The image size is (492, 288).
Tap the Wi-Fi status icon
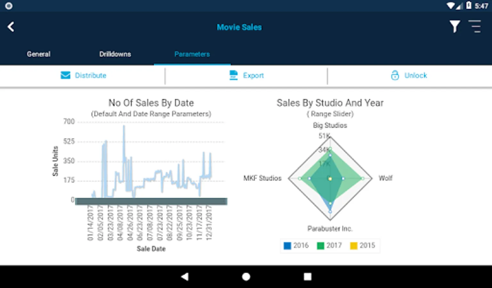tap(451, 6)
